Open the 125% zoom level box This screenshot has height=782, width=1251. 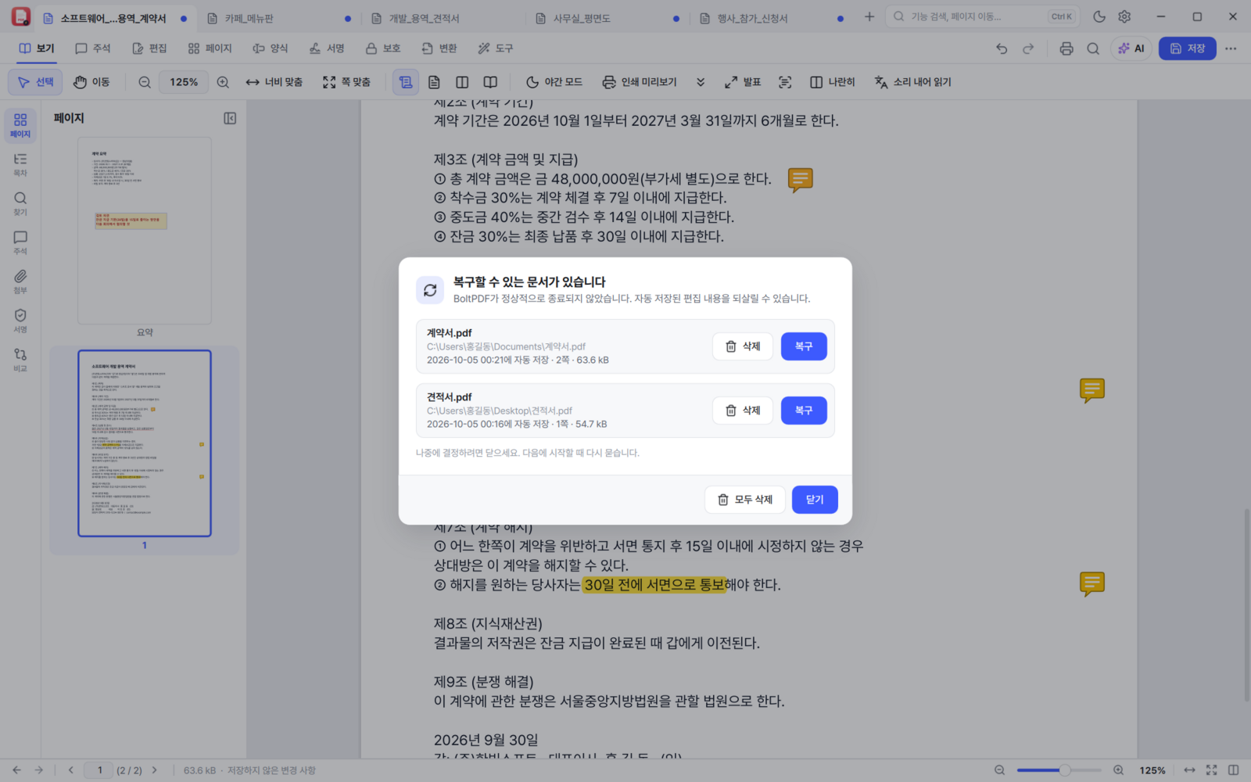(x=184, y=82)
